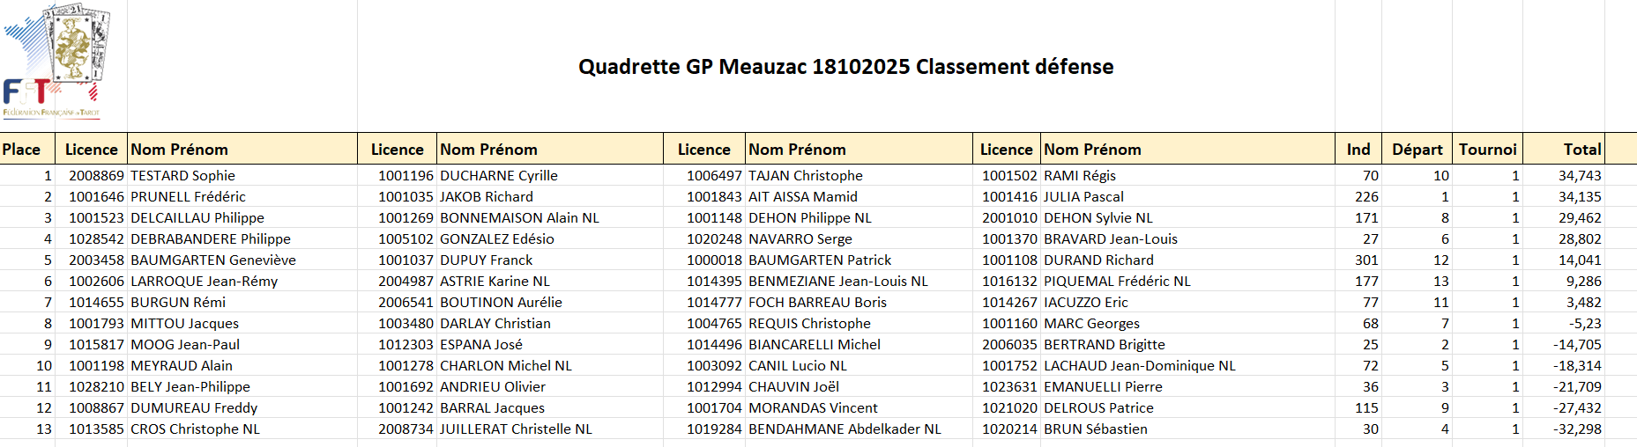Click the total value 34,743
The height and width of the screenshot is (447, 1637).
(1579, 176)
